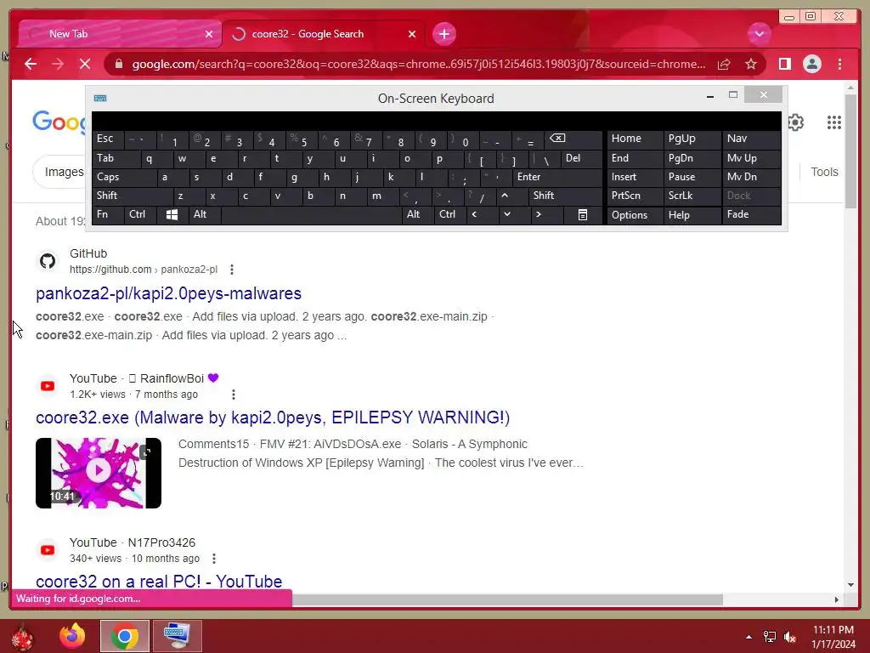Go back with the Chrome back arrow
870x653 pixels.
[x=31, y=64]
